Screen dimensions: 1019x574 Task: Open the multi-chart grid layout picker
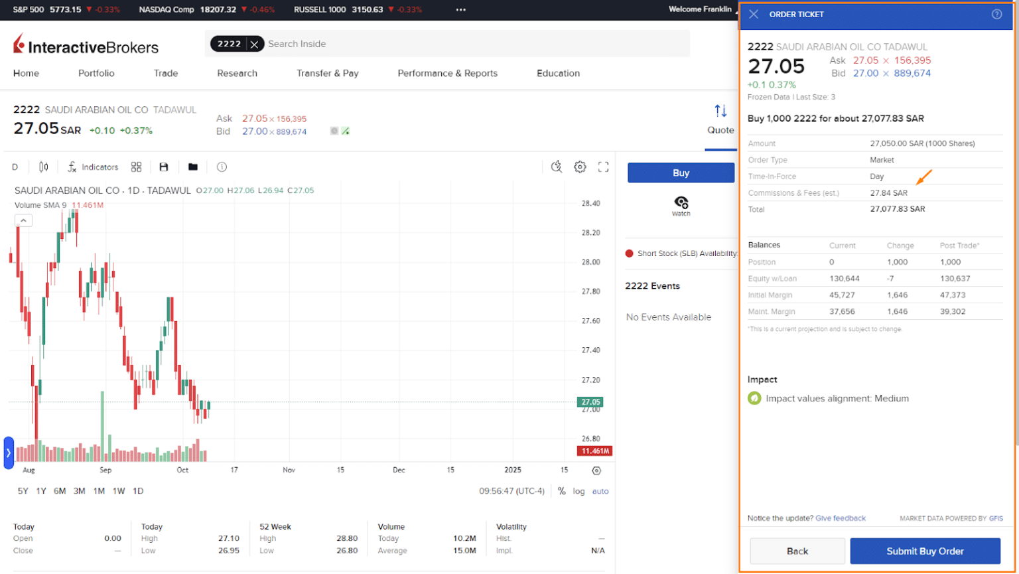tap(136, 167)
